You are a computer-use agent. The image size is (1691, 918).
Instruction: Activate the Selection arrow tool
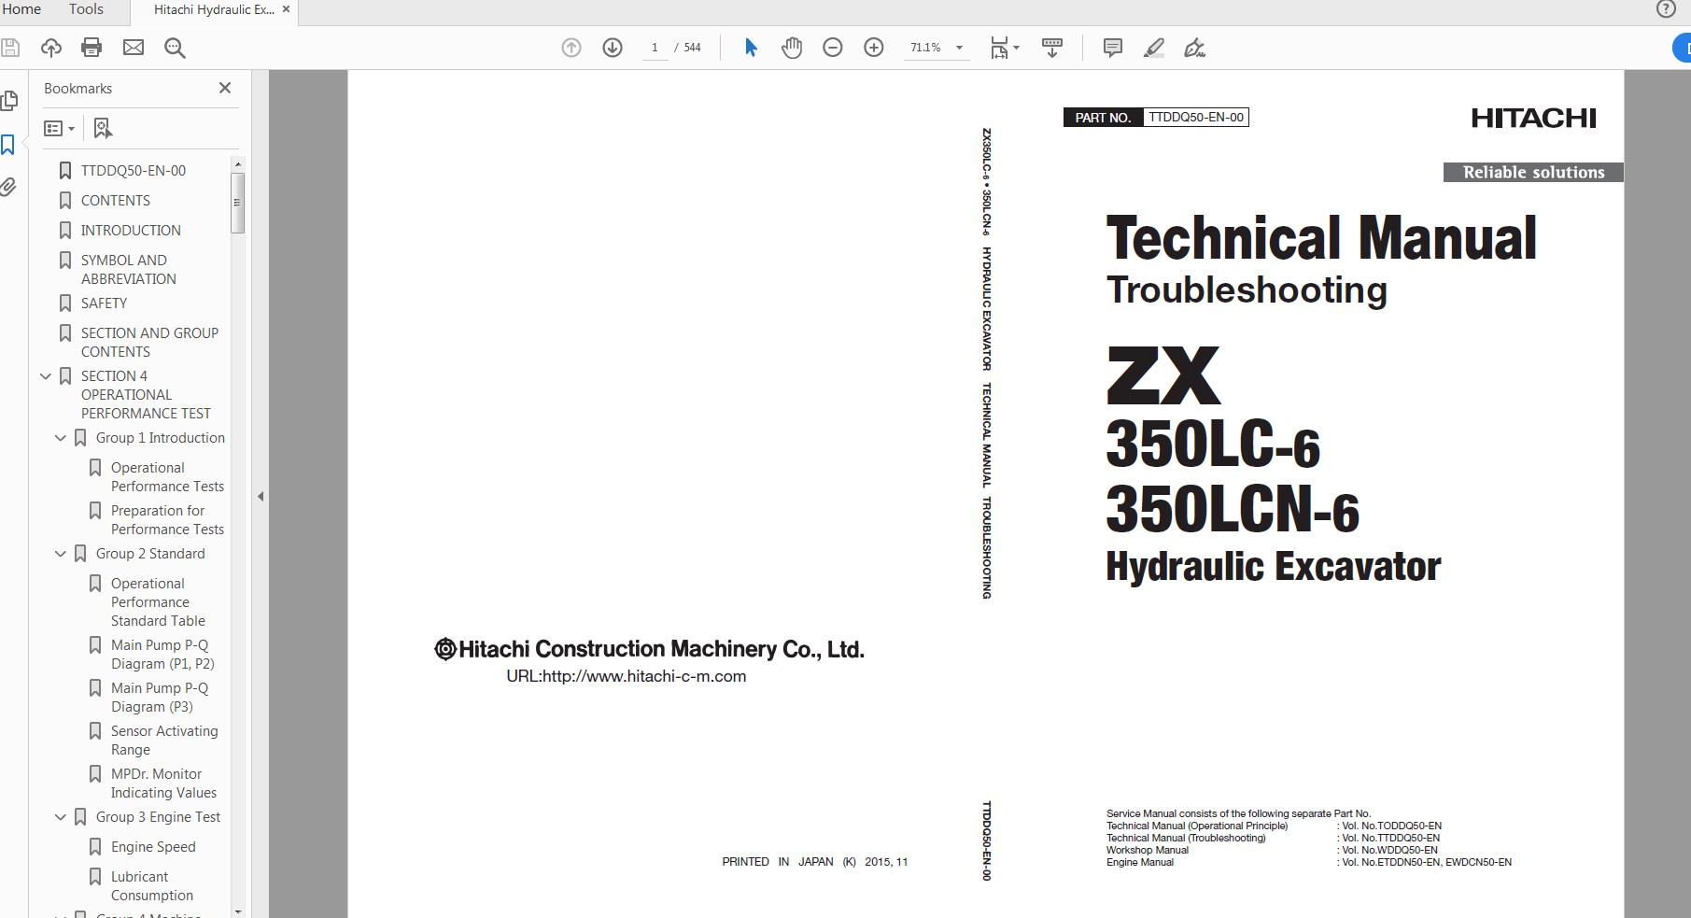(751, 48)
